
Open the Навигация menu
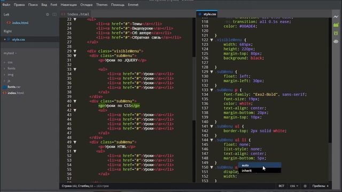point(69,5)
